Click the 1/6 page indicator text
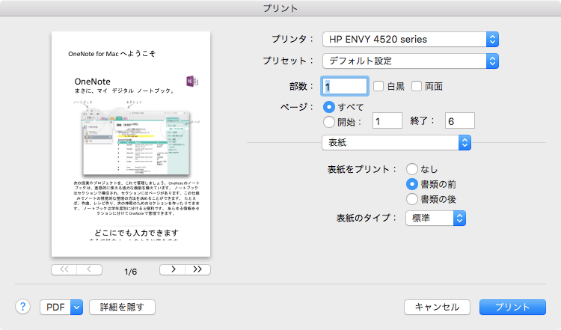This screenshot has height=330, width=561. (131, 272)
